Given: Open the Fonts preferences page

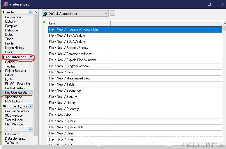Looking at the screenshot, I should pos(9,79).
